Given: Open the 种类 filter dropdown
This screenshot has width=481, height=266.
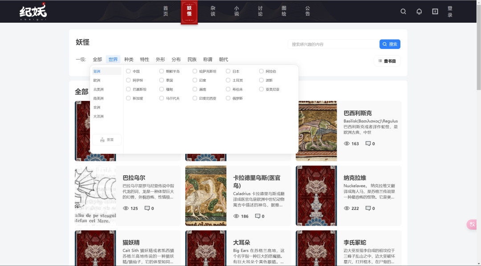Looking at the screenshot, I should (x=129, y=60).
